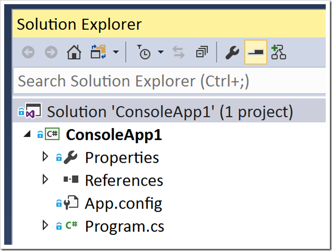Expand the Program.cs node
The height and width of the screenshot is (251, 332).
[45, 225]
